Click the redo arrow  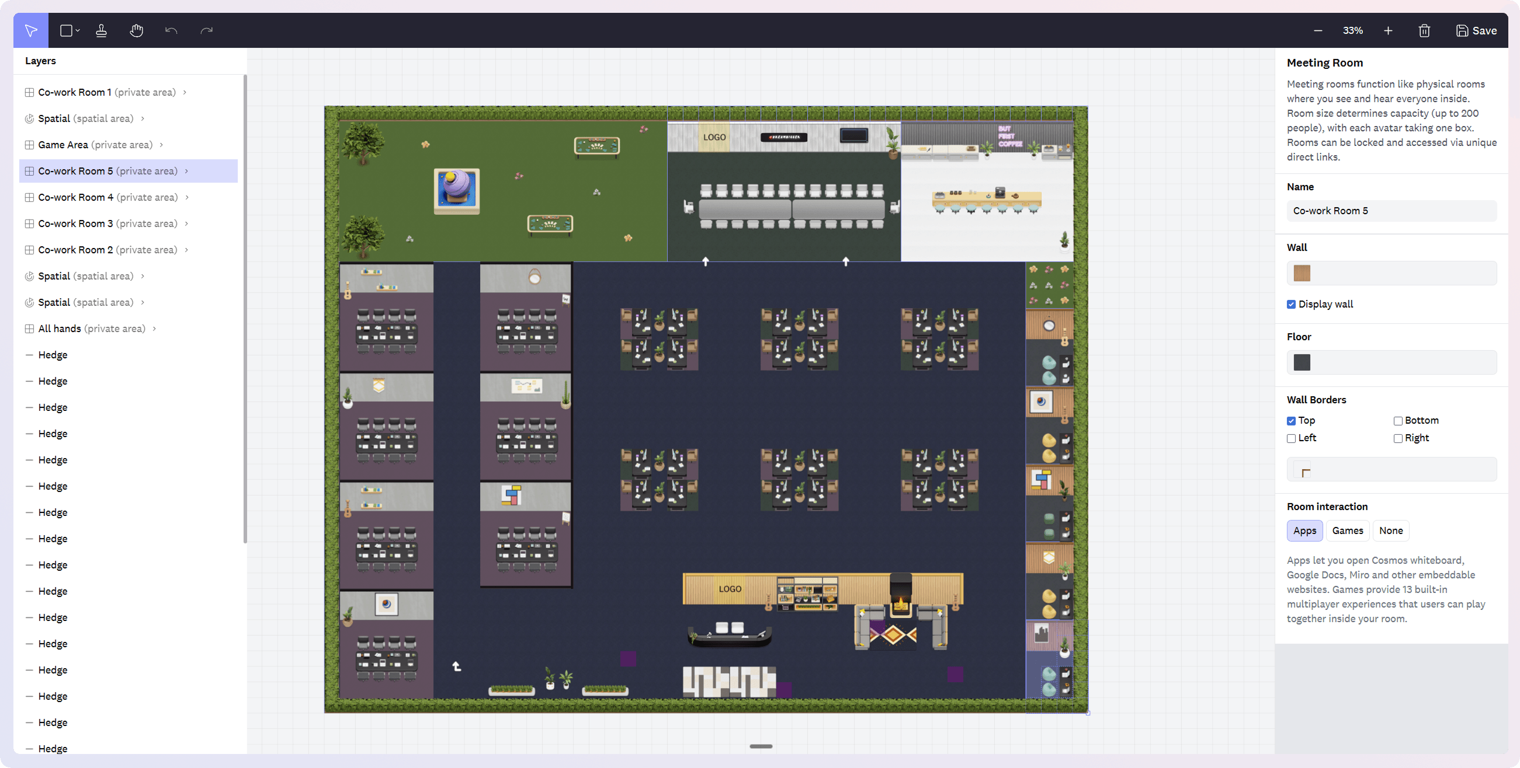pyautogui.click(x=206, y=31)
